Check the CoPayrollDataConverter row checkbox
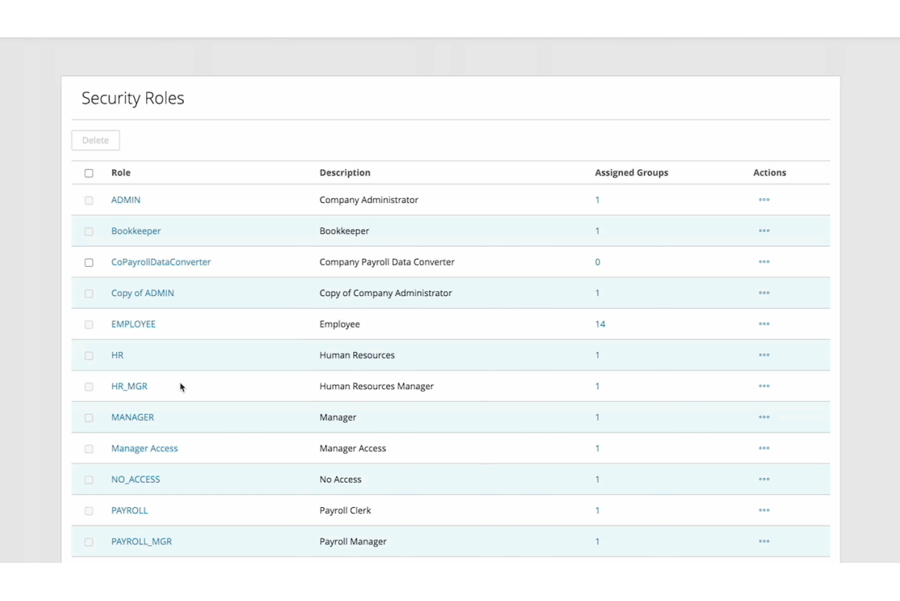This screenshot has width=900, height=601. pyautogui.click(x=89, y=262)
